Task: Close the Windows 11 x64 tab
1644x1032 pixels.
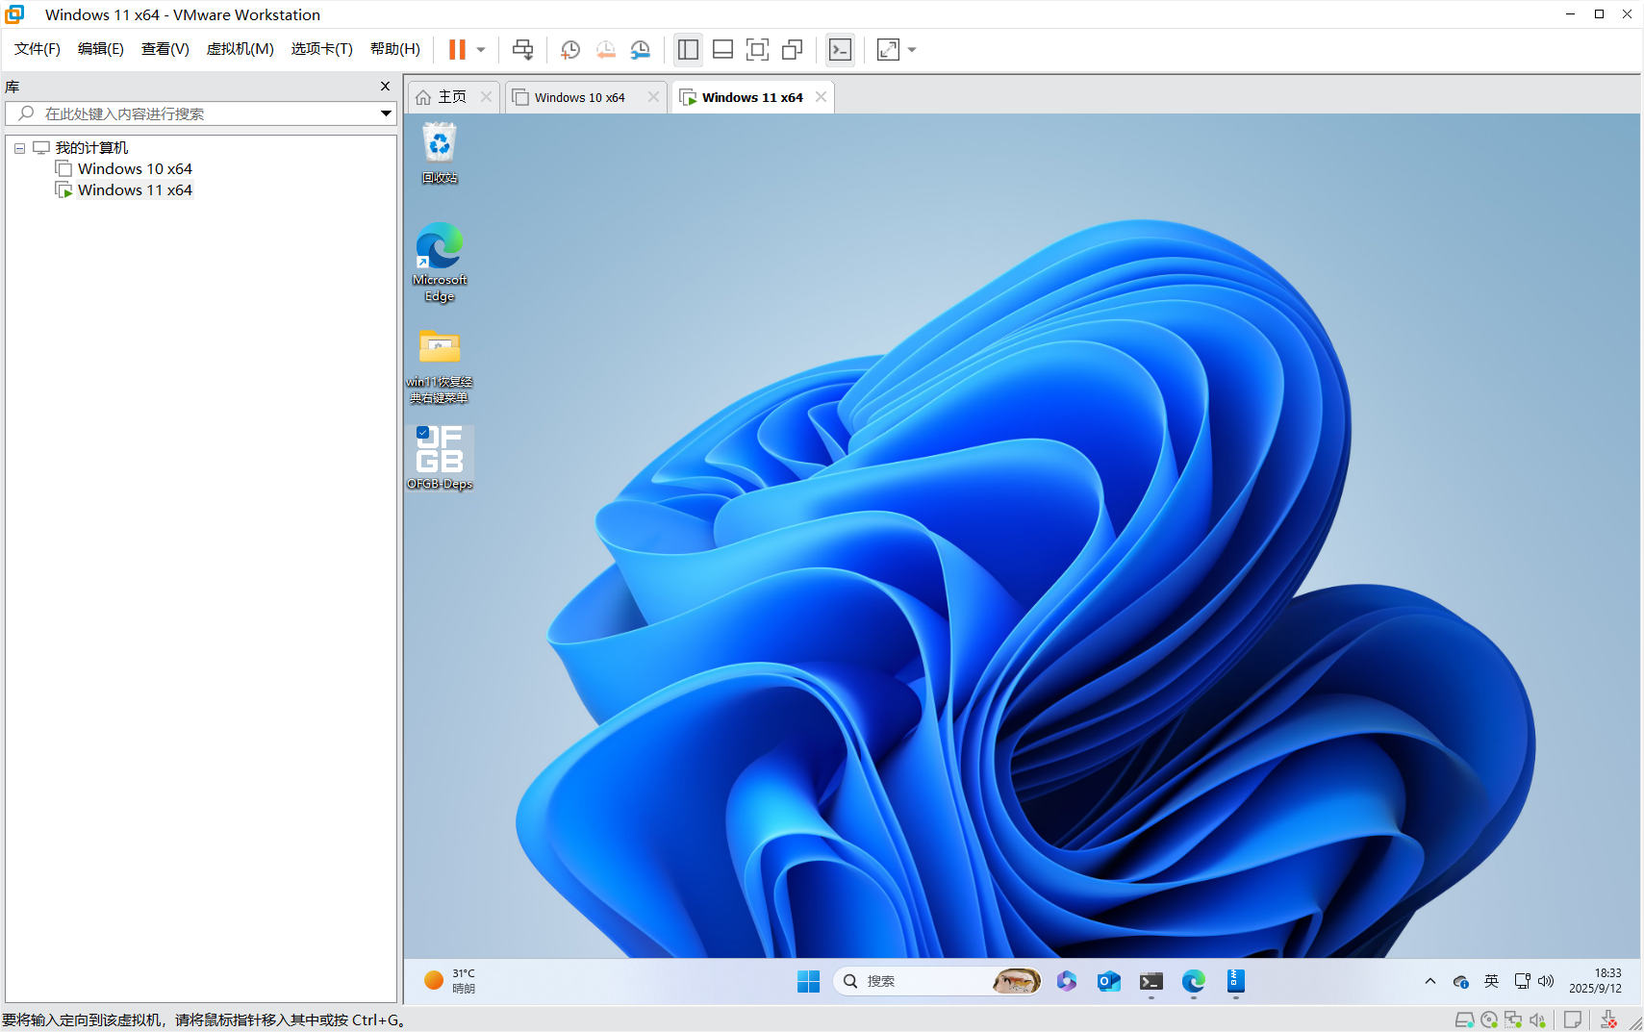Action: tap(821, 97)
